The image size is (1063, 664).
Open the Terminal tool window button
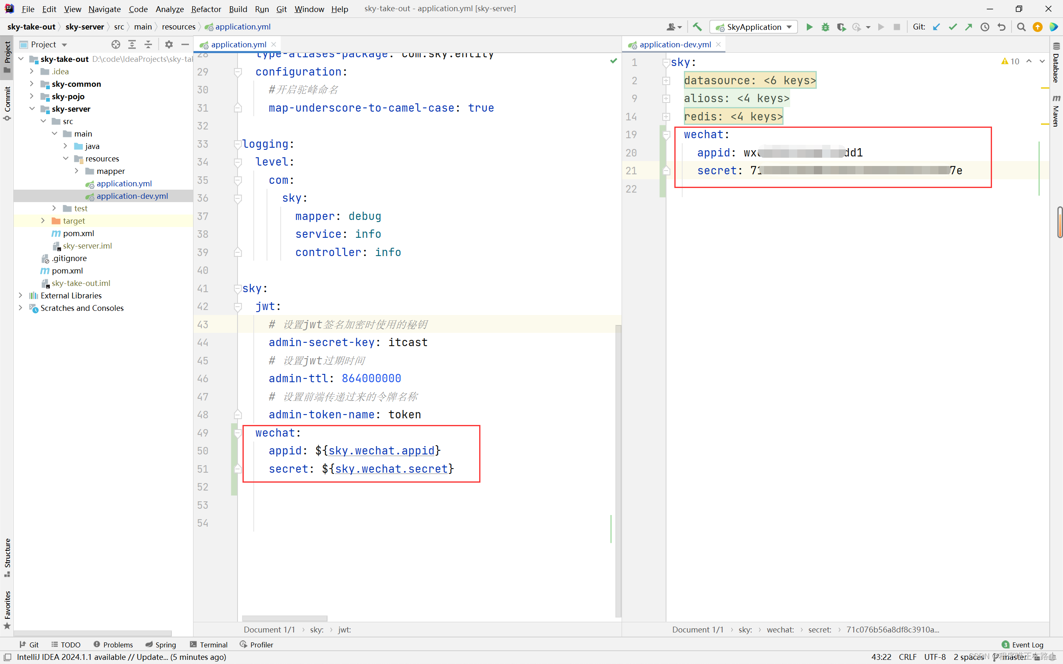pos(208,644)
